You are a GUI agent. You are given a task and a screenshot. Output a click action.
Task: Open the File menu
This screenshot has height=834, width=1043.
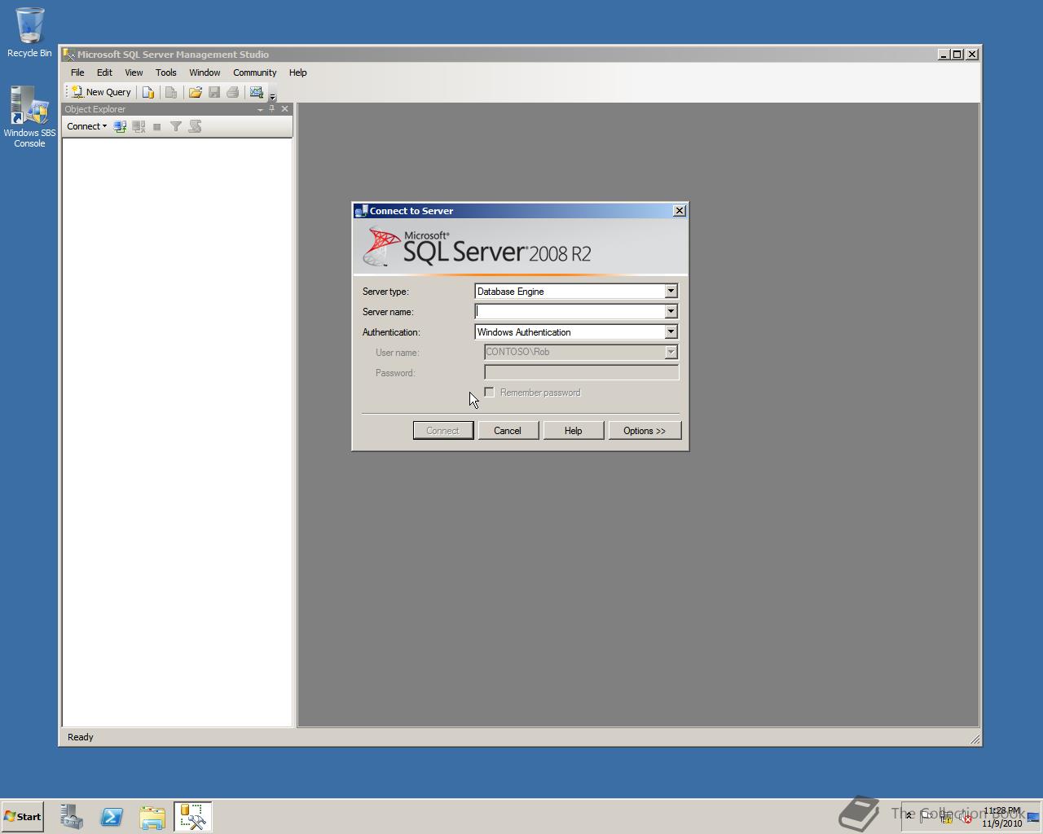point(77,72)
